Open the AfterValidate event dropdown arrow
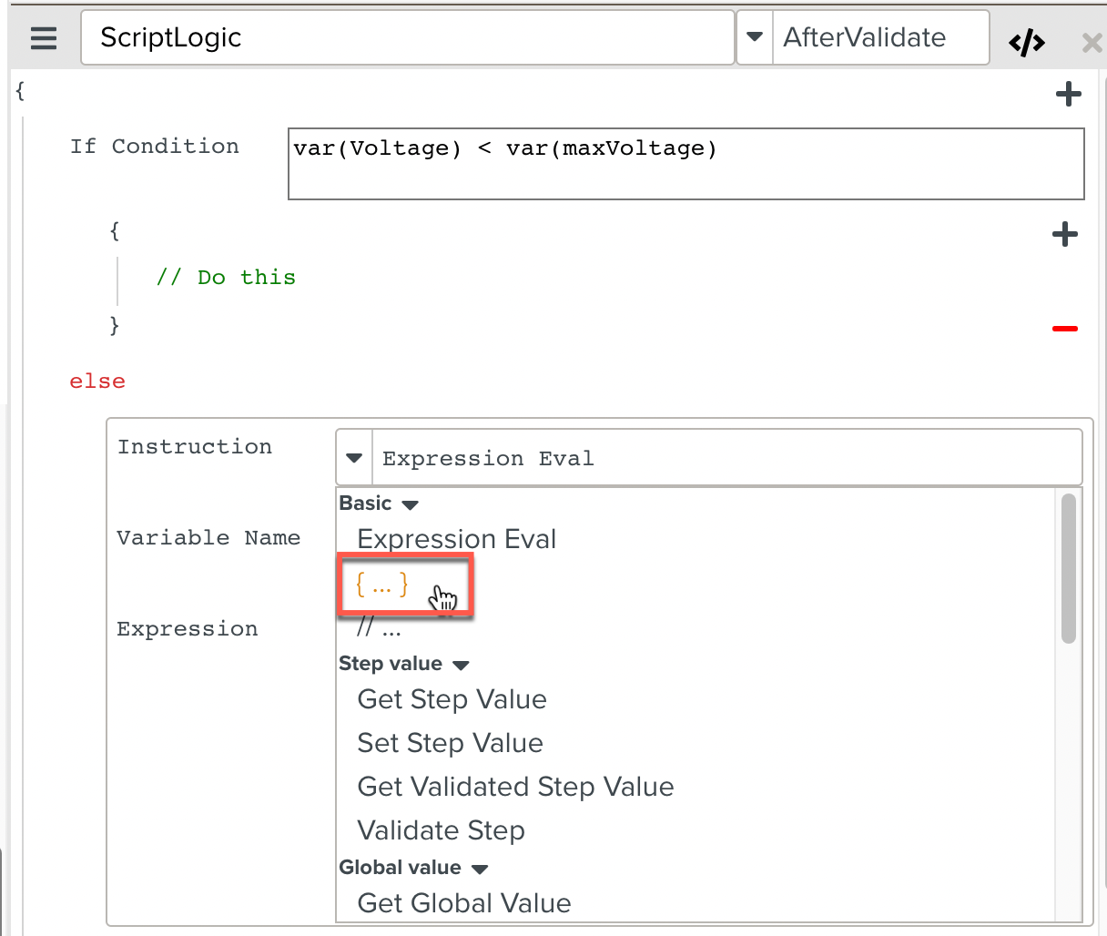Image resolution: width=1107 pixels, height=936 pixels. pyautogui.click(x=754, y=37)
